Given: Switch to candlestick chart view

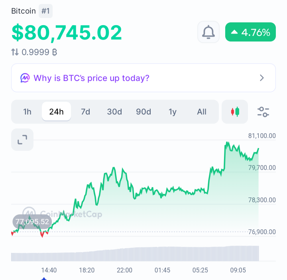Looking at the screenshot, I should click(235, 112).
